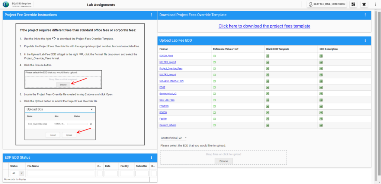Click the EQuIS Enterprise logo
The height and width of the screenshot is (184, 381).
pos(7,4)
